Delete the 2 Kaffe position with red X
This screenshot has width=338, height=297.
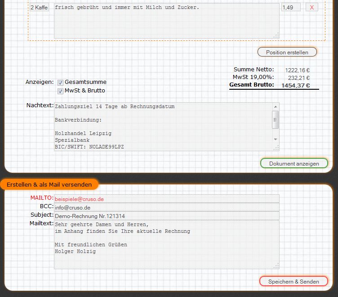(311, 7)
